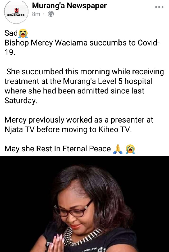This screenshot has height=252, width=169.
Task: Click the sentence mentioning Njata TV
Action: click(x=79, y=125)
